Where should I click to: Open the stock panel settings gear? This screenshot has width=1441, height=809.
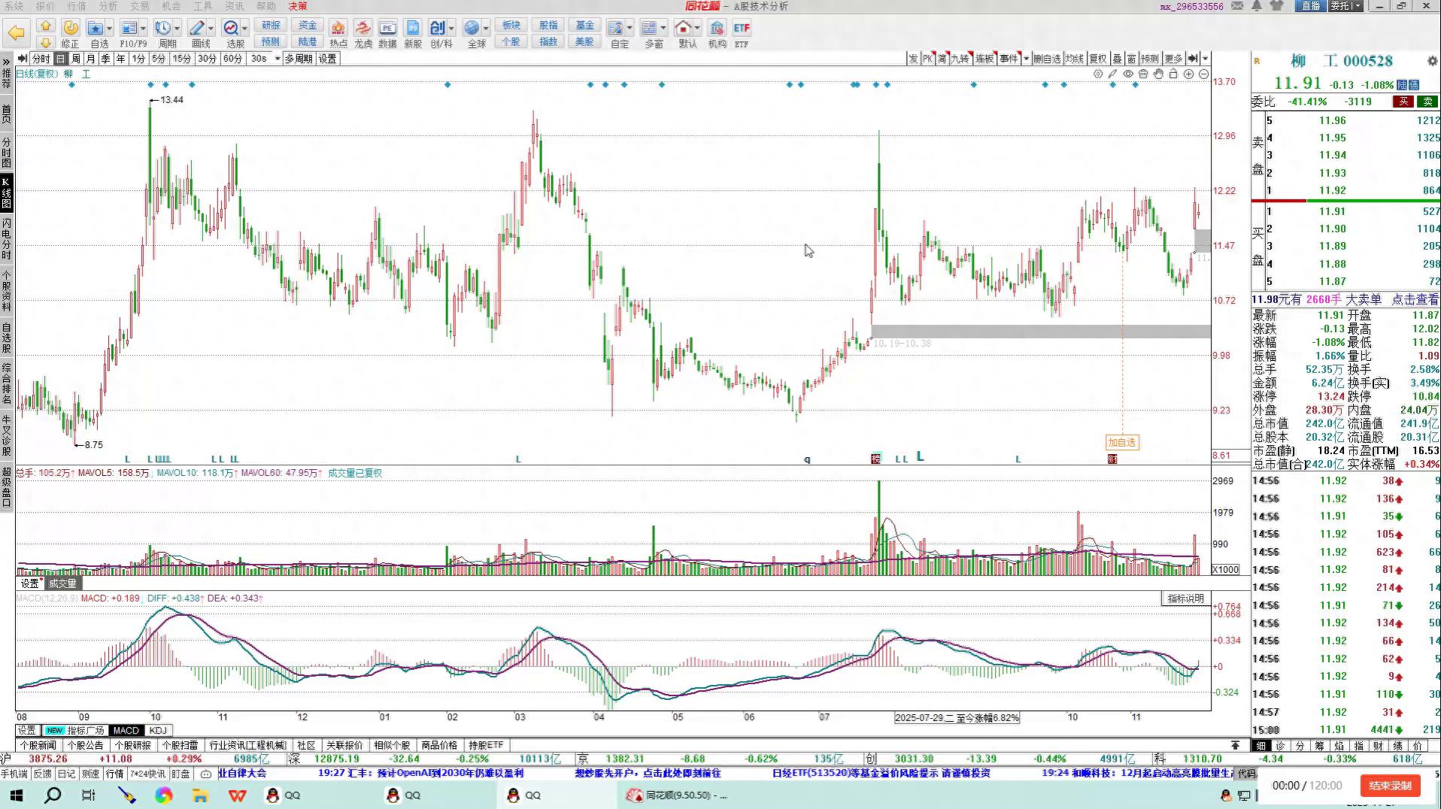[x=1432, y=61]
